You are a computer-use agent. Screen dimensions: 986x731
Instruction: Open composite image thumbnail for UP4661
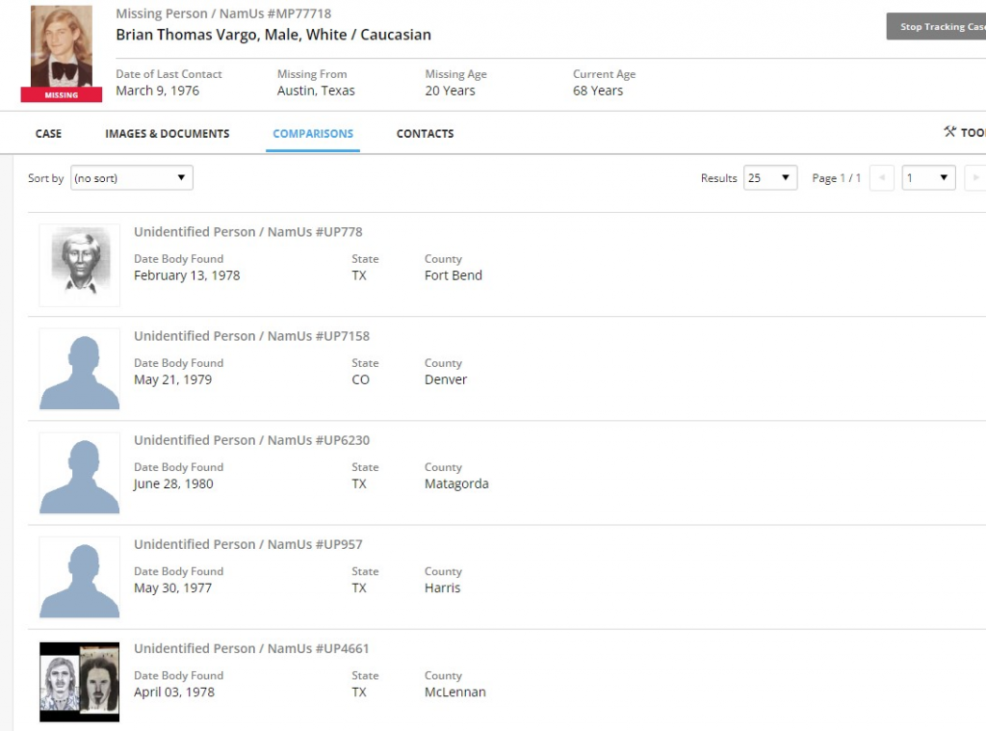coord(80,682)
